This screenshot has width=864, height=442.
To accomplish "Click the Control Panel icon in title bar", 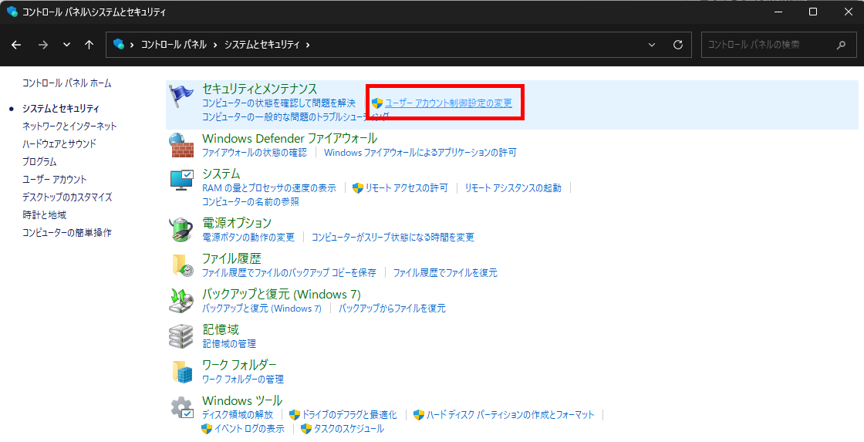I will pos(12,12).
